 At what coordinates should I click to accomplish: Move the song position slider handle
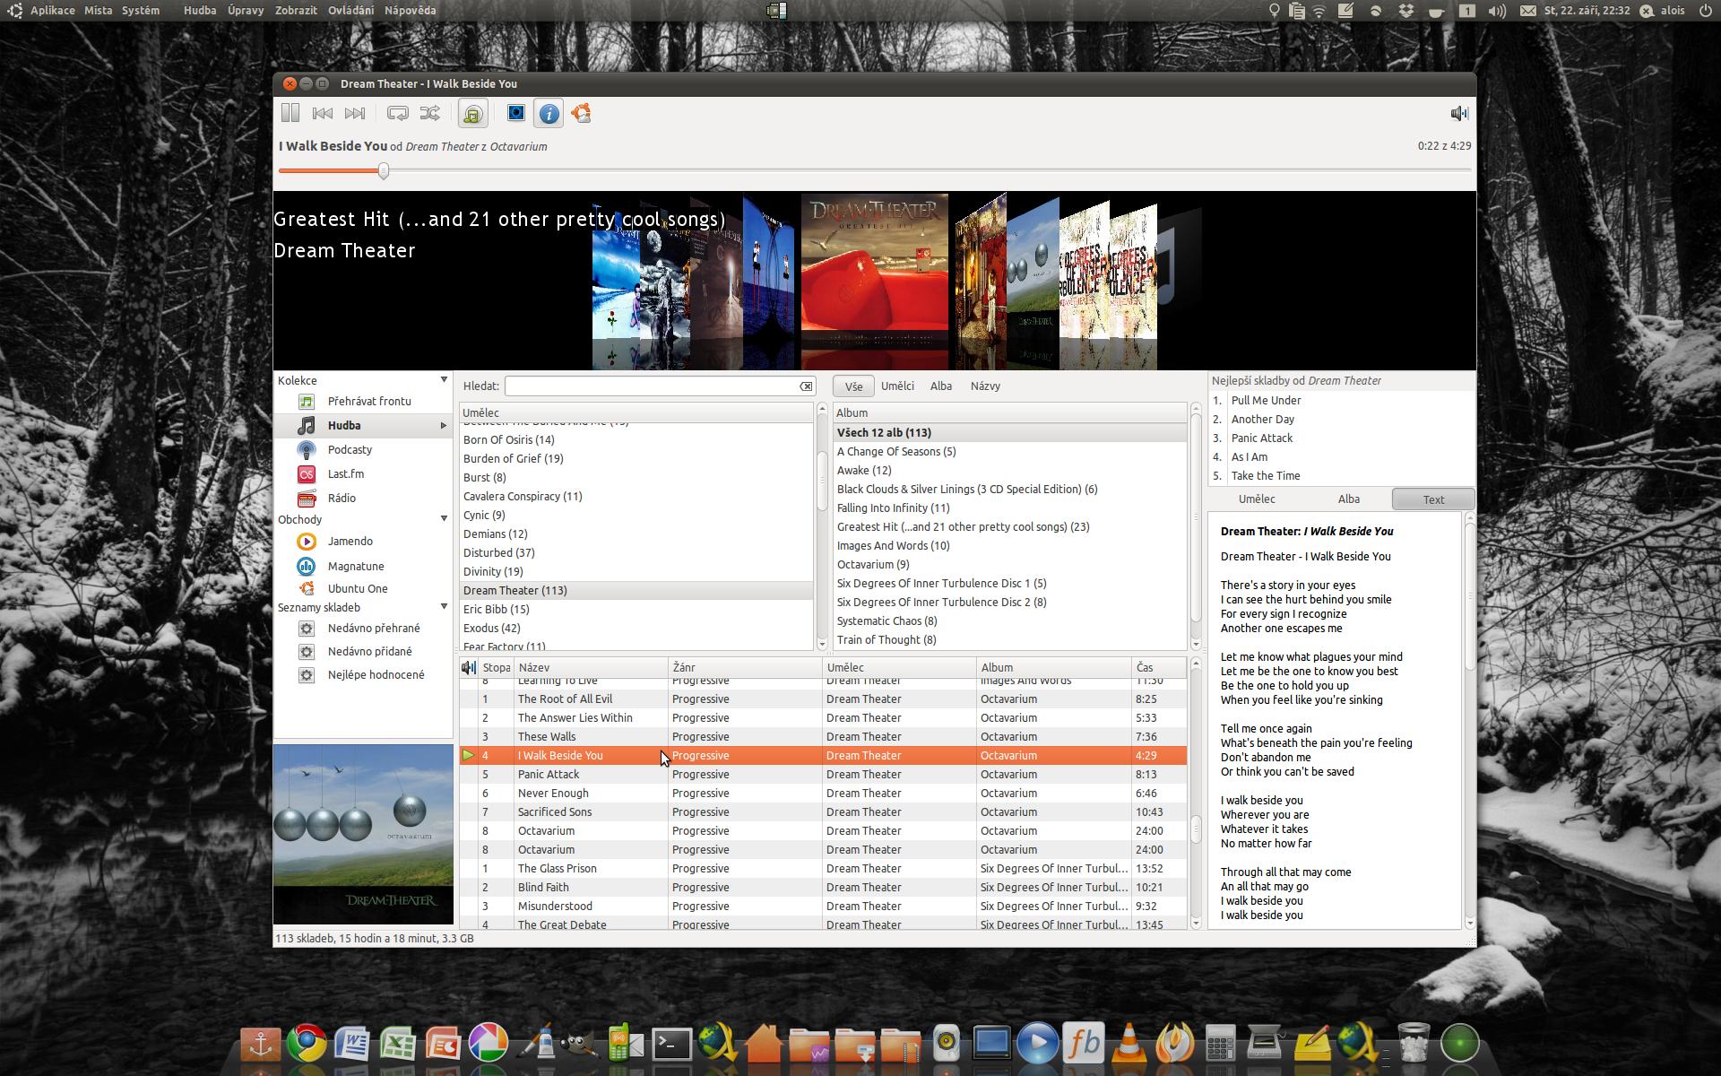(x=384, y=170)
